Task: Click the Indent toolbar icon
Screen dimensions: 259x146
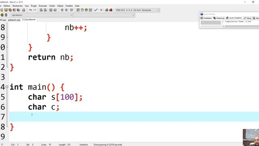Action: 62,10
